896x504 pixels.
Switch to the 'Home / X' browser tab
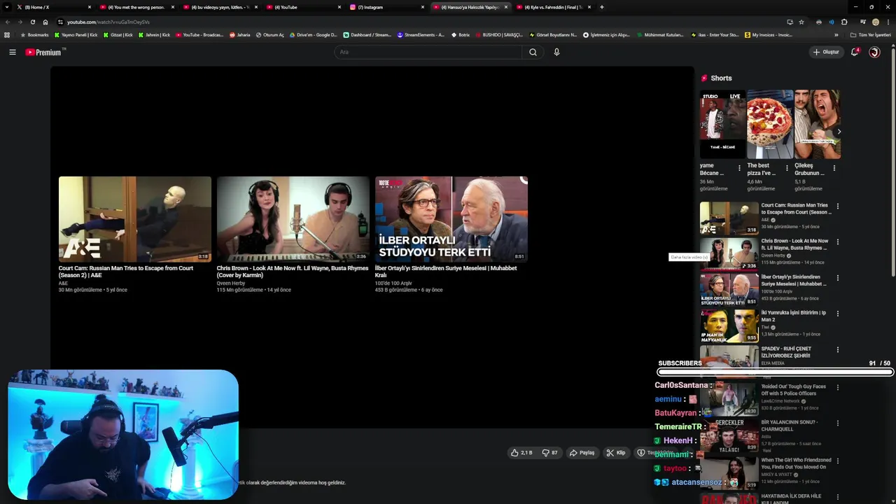coord(53,7)
